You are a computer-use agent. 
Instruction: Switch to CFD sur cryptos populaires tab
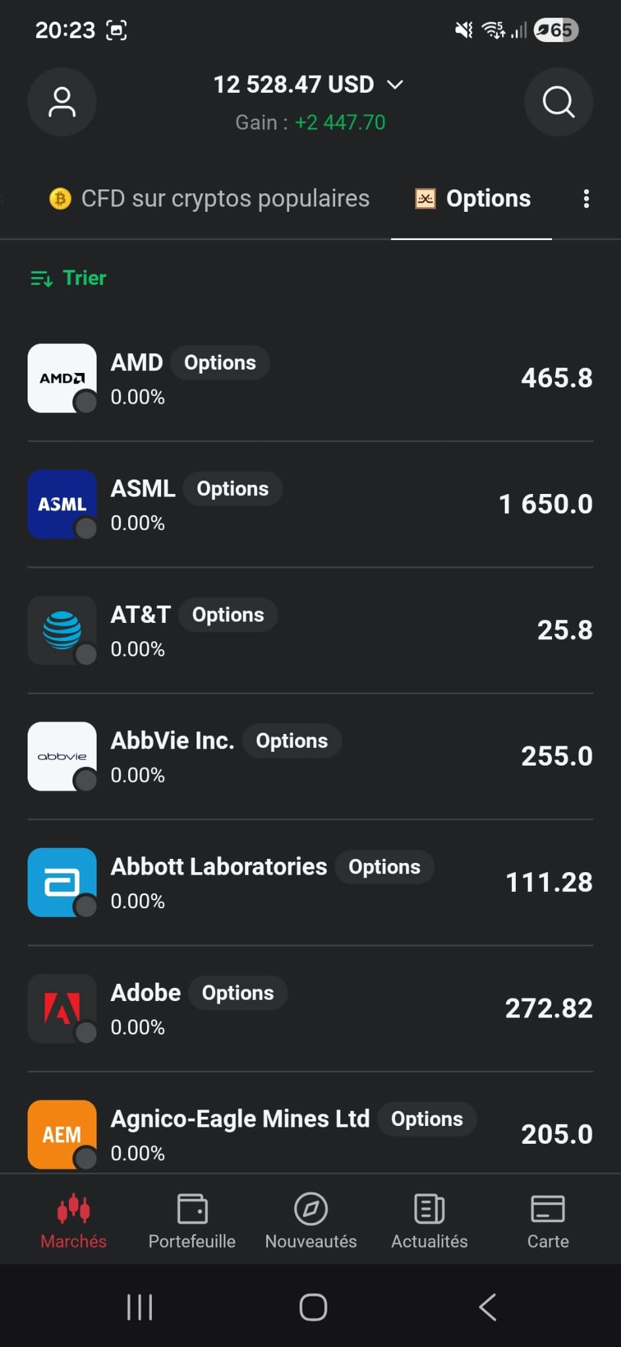pyautogui.click(x=209, y=199)
